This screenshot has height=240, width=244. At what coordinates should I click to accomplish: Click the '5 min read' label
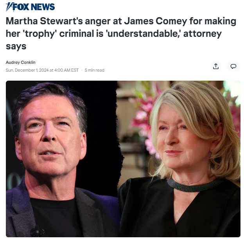(95, 70)
